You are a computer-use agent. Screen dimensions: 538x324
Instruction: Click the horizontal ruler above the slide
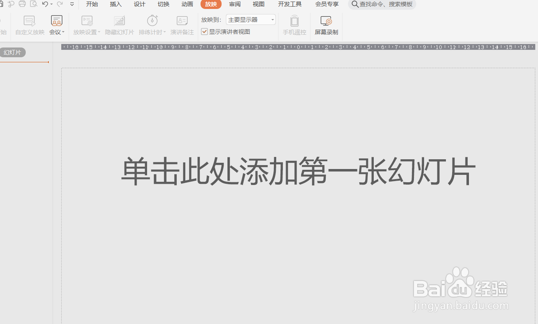(x=298, y=47)
